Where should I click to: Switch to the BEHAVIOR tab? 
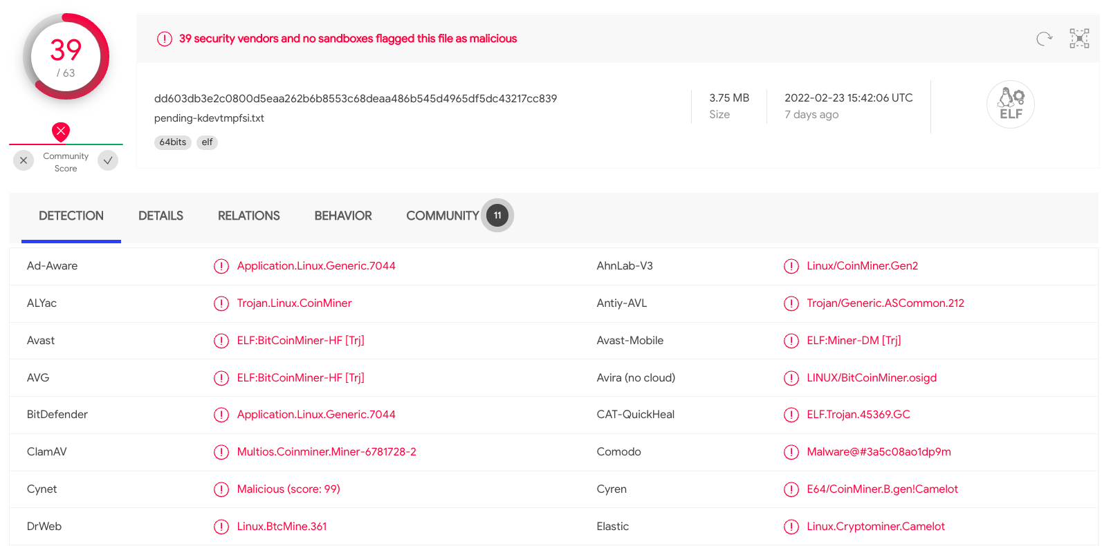[342, 216]
